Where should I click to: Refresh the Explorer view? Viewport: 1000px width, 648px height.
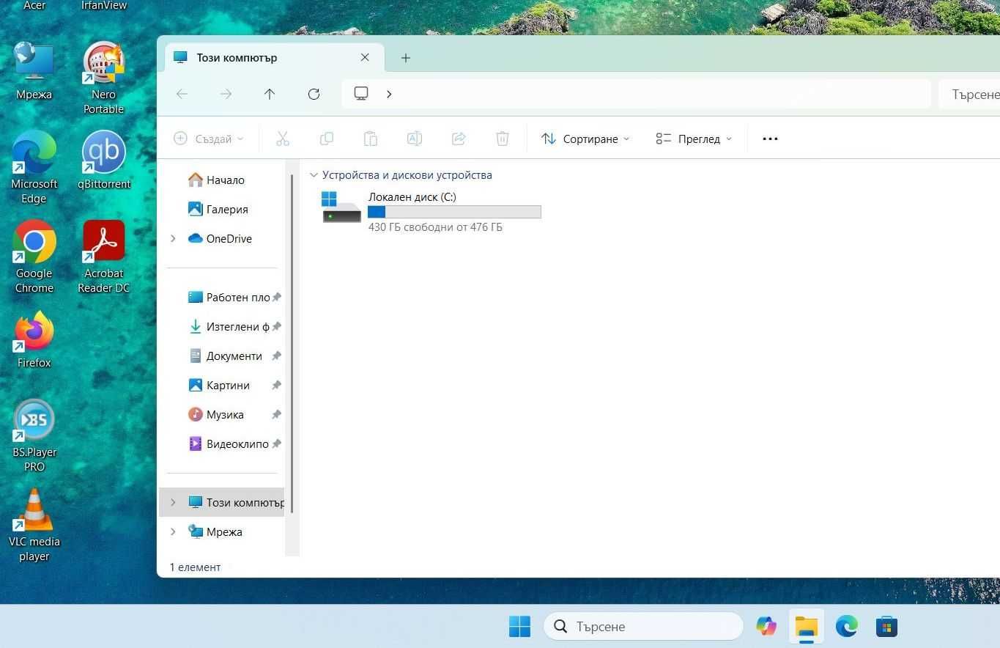pyautogui.click(x=314, y=94)
